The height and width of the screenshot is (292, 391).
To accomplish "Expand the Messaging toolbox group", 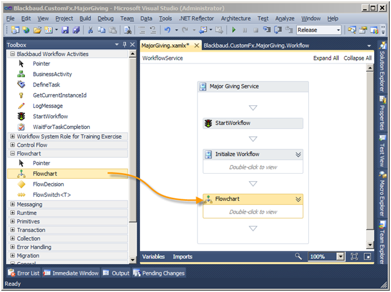I will 12,204.
